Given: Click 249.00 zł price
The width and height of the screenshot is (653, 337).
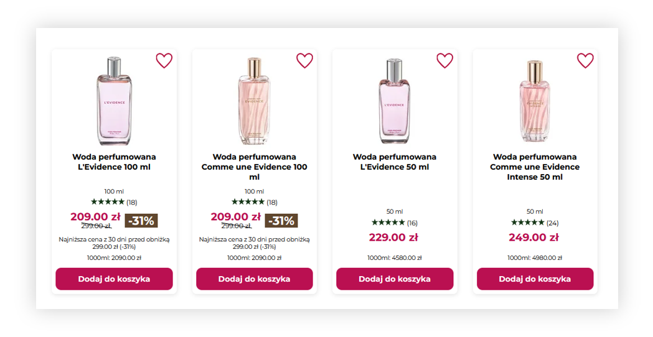Looking at the screenshot, I should 533,237.
